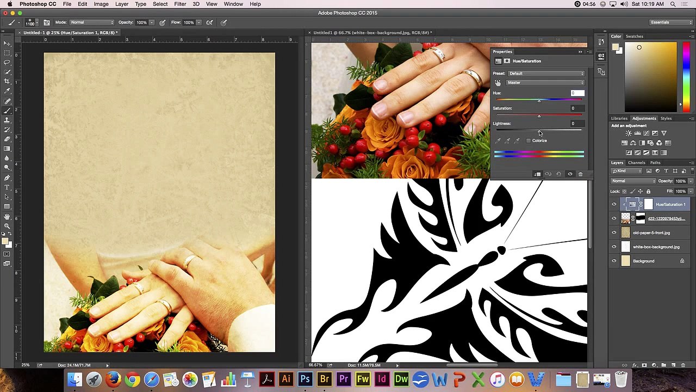Switch to the Libraries tab
Image resolution: width=696 pixels, height=392 pixels.
click(x=619, y=118)
